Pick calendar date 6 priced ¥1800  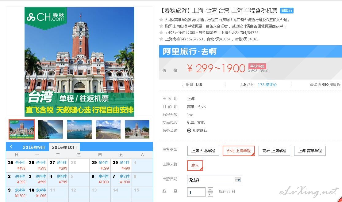pyautogui.click(x=100, y=179)
